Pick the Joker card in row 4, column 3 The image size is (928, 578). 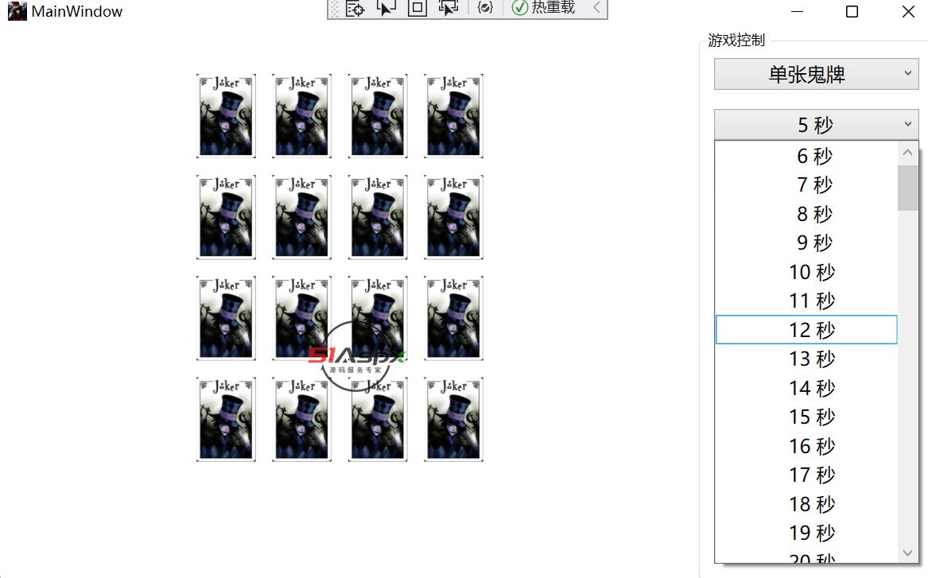378,420
